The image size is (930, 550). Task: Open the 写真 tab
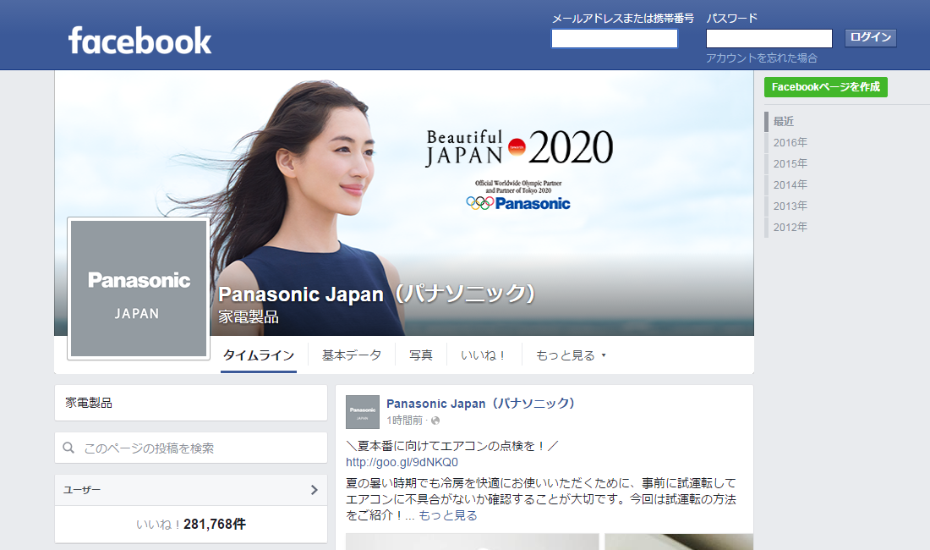[420, 355]
